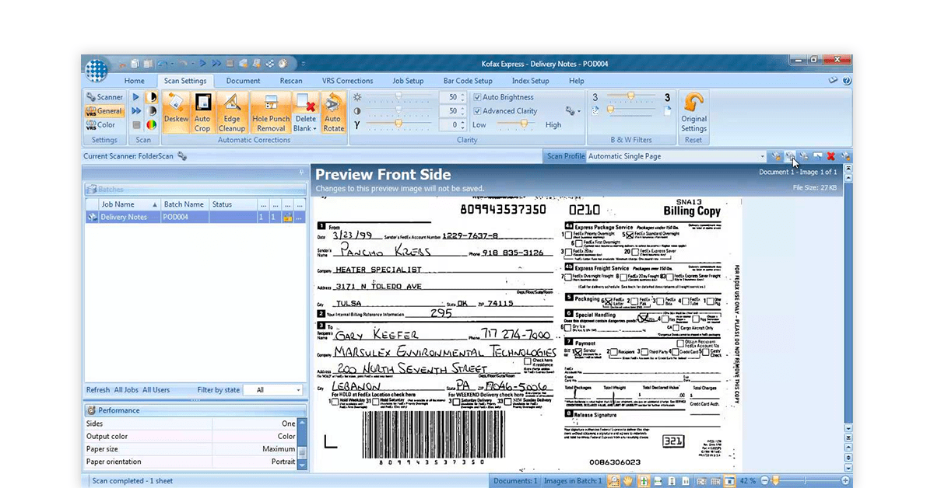Viewport: 934px width, 488px height.
Task: Click the Help question mark icon
Action: coord(847,80)
